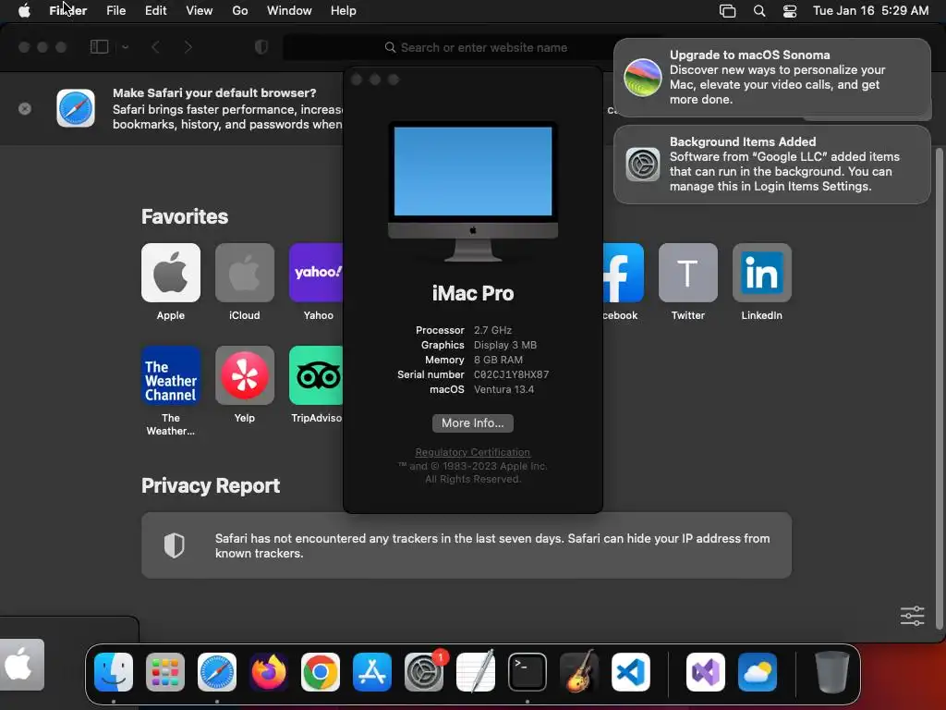Open the Apple favorite
This screenshot has height=710, width=946.
click(171, 273)
